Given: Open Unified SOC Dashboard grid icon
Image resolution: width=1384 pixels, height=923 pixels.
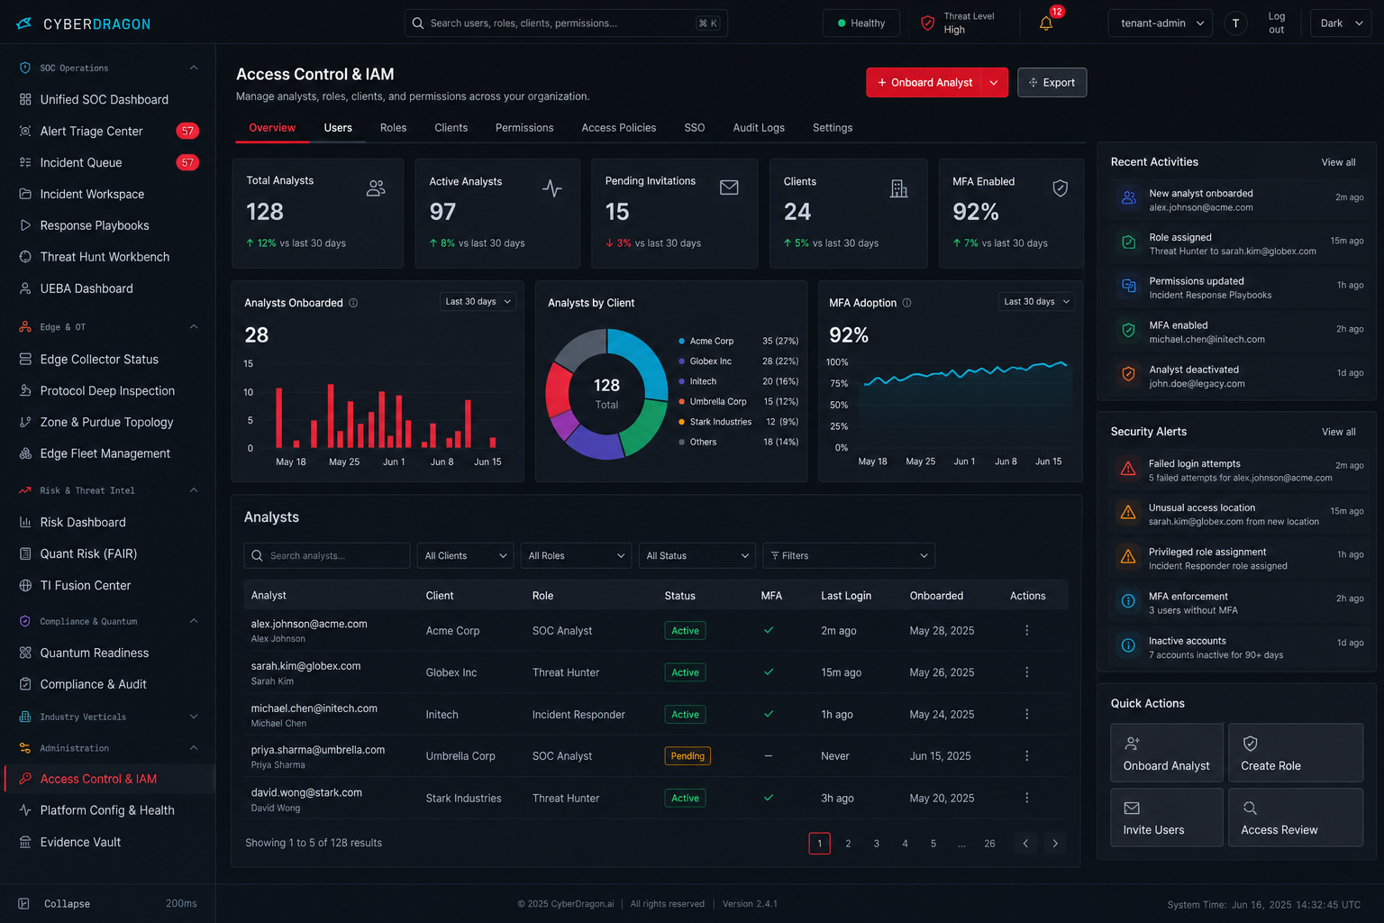Looking at the screenshot, I should (x=25, y=99).
